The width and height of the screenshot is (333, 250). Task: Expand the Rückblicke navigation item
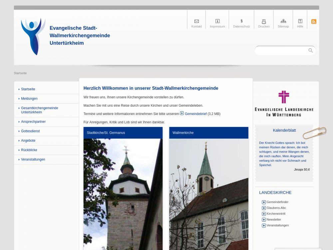pos(29,150)
